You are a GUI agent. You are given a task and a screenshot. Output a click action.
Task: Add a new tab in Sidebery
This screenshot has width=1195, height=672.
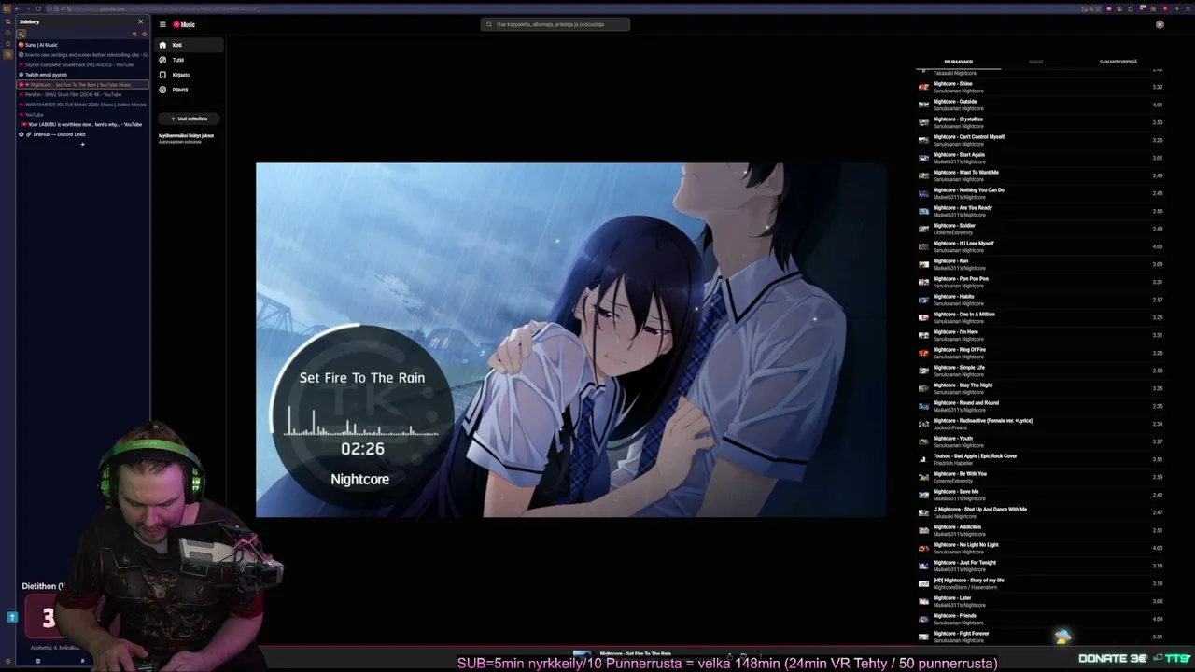82,145
